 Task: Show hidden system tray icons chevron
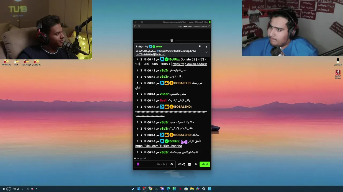coord(36,189)
